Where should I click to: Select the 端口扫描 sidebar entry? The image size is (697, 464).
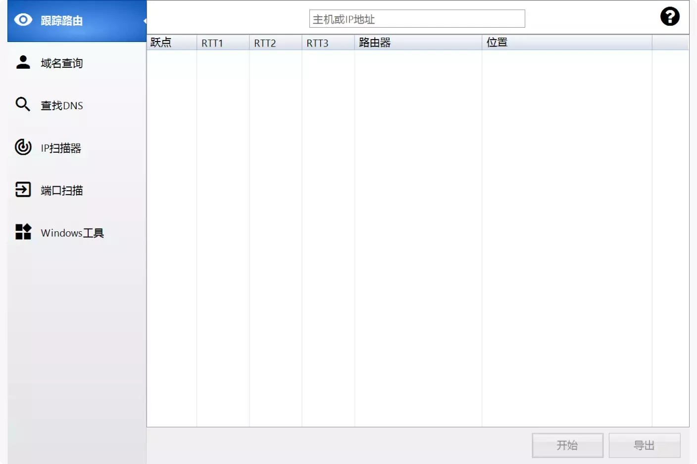point(62,190)
